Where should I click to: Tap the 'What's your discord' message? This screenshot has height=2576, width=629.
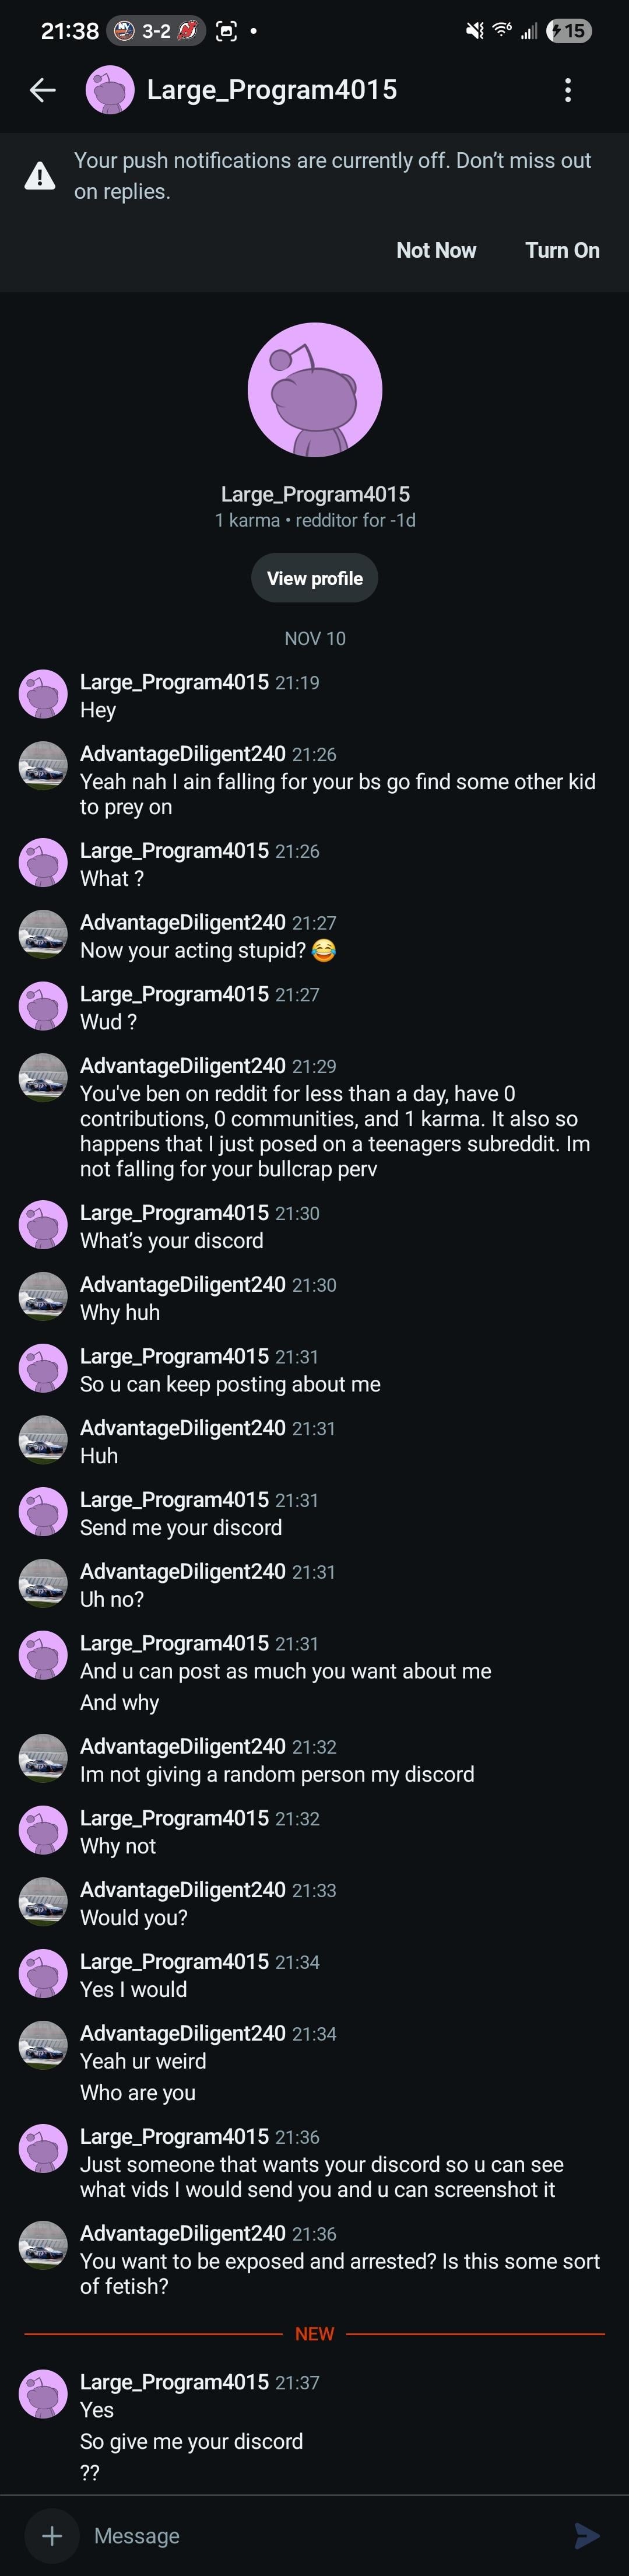[x=172, y=1240]
